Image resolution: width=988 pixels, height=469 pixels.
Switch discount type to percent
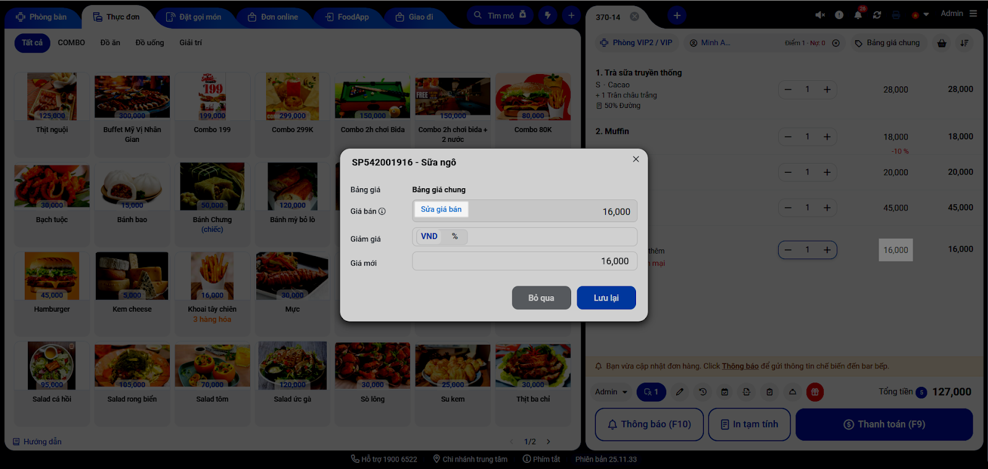[455, 236]
